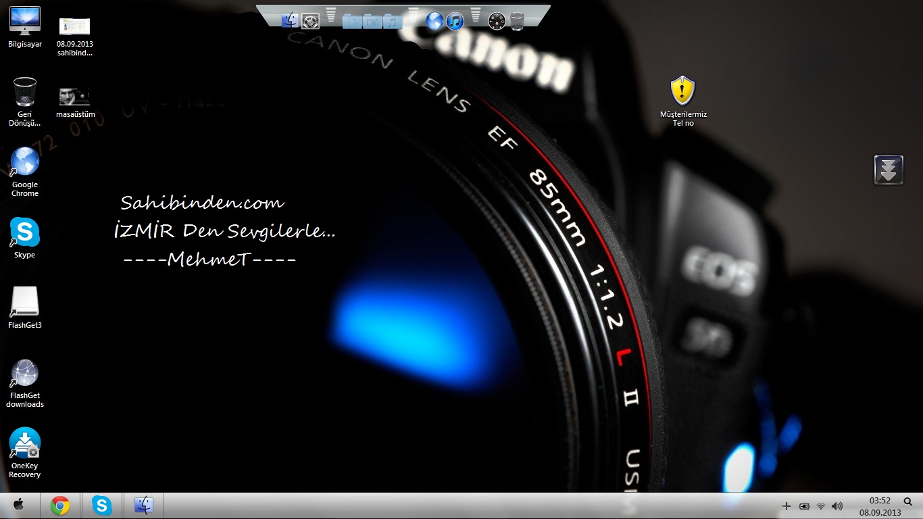Open the Bilgisayar desktop icon
This screenshot has width=923, height=519.
click(x=25, y=27)
